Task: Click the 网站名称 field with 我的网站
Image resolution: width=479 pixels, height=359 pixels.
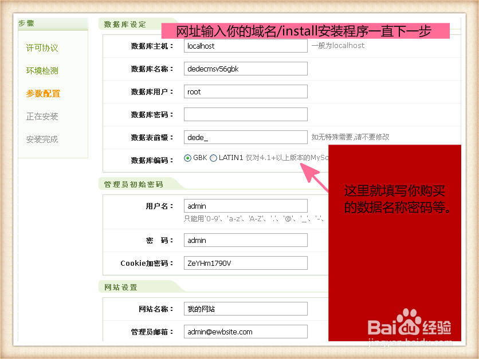Action: click(246, 309)
